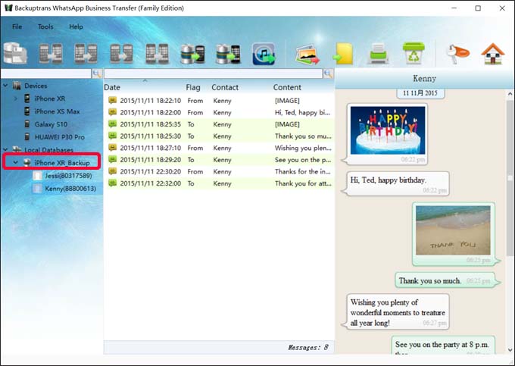Click database to Android phone transfer icon
Screen dimensions: 515x366
(x=193, y=54)
